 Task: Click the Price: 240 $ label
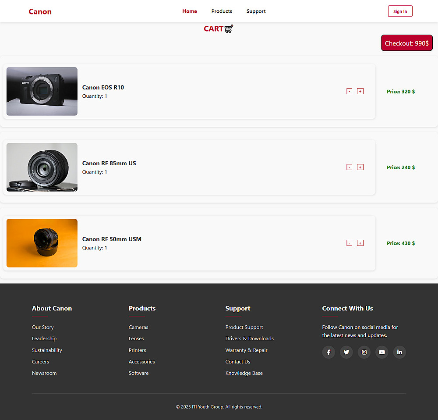401,167
